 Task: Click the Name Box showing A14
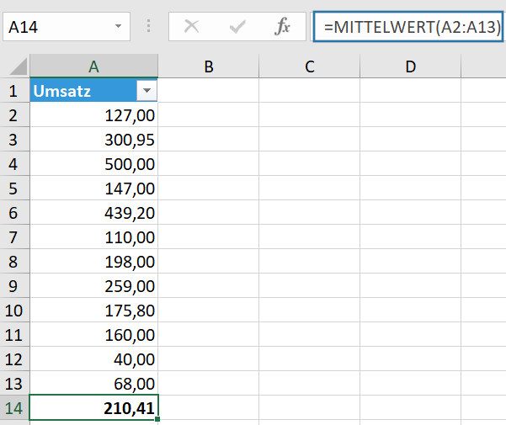point(67,27)
